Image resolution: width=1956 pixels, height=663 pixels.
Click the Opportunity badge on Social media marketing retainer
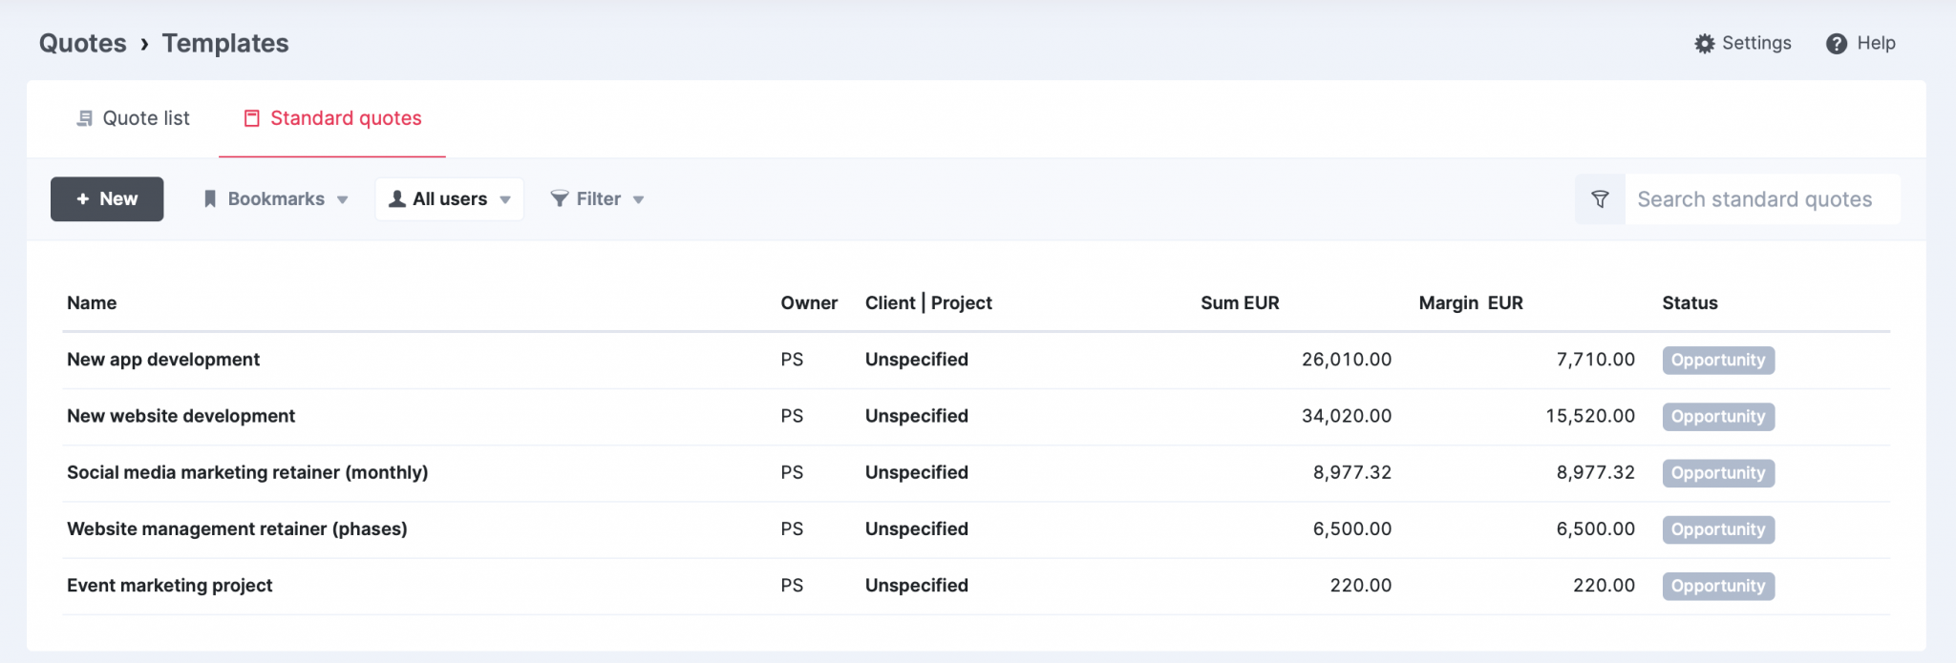(1717, 473)
